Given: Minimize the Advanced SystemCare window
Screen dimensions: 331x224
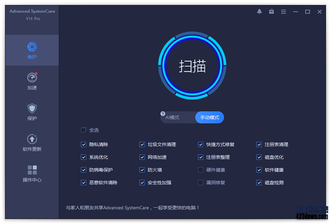Looking at the screenshot, I should [296, 12].
